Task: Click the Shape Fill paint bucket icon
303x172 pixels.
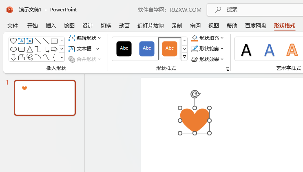Action: coord(195,38)
